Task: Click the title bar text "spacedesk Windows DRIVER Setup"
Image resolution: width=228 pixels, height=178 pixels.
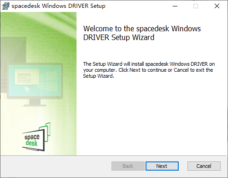Action: 58,6
